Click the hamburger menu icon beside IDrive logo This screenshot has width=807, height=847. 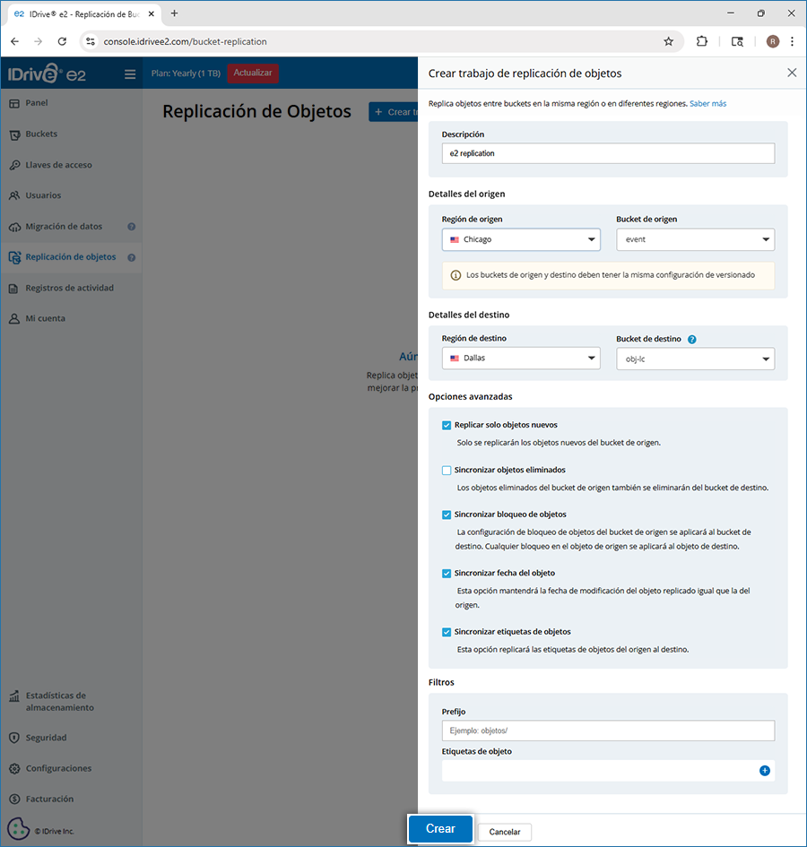tap(130, 73)
